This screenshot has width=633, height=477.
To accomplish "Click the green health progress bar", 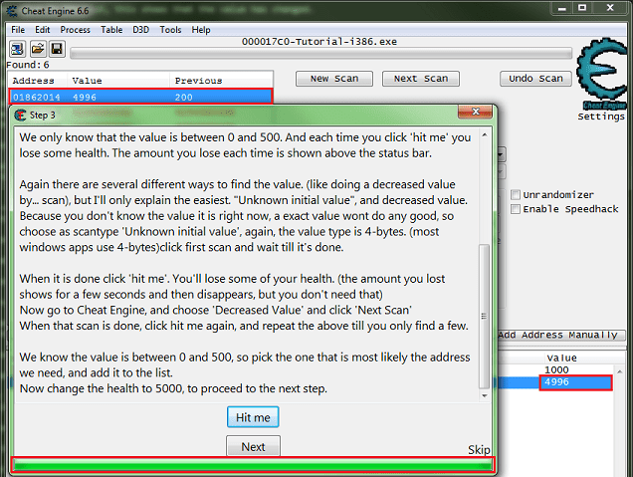I will click(253, 466).
